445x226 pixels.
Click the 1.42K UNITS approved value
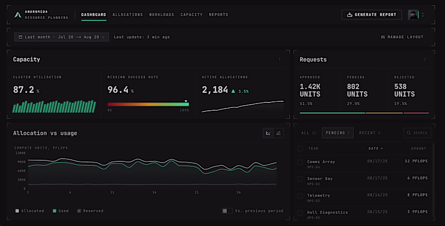click(x=310, y=90)
